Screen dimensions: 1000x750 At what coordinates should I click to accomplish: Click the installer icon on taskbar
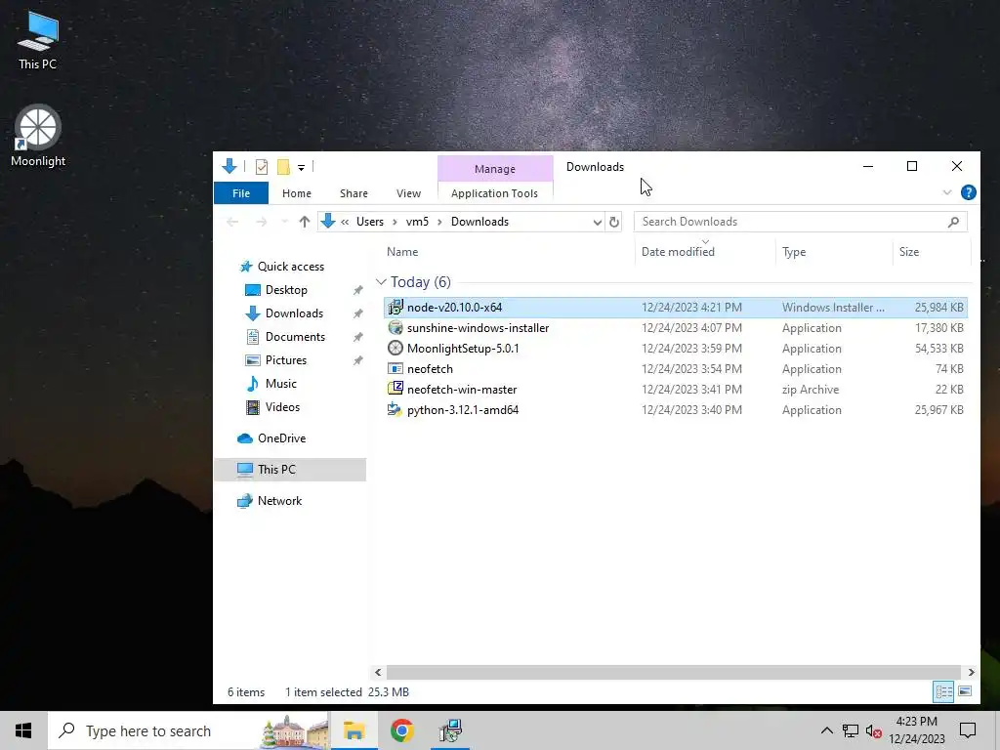pyautogui.click(x=450, y=730)
